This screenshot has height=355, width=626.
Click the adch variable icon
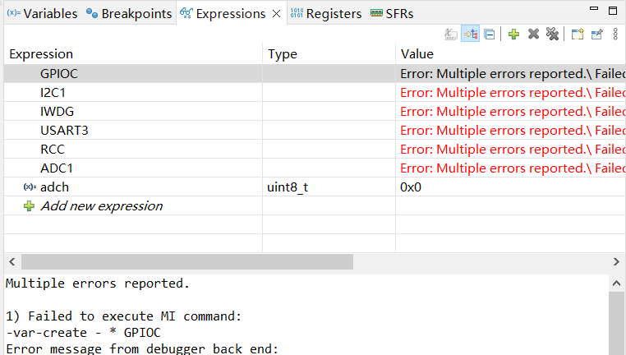[x=30, y=187]
